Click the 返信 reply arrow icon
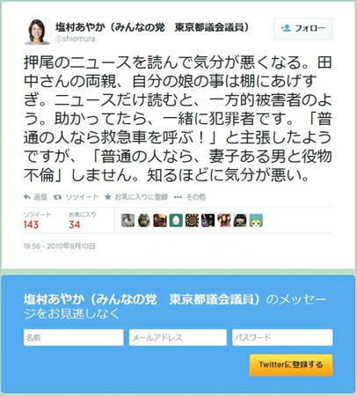357x396 pixels. (x=27, y=197)
